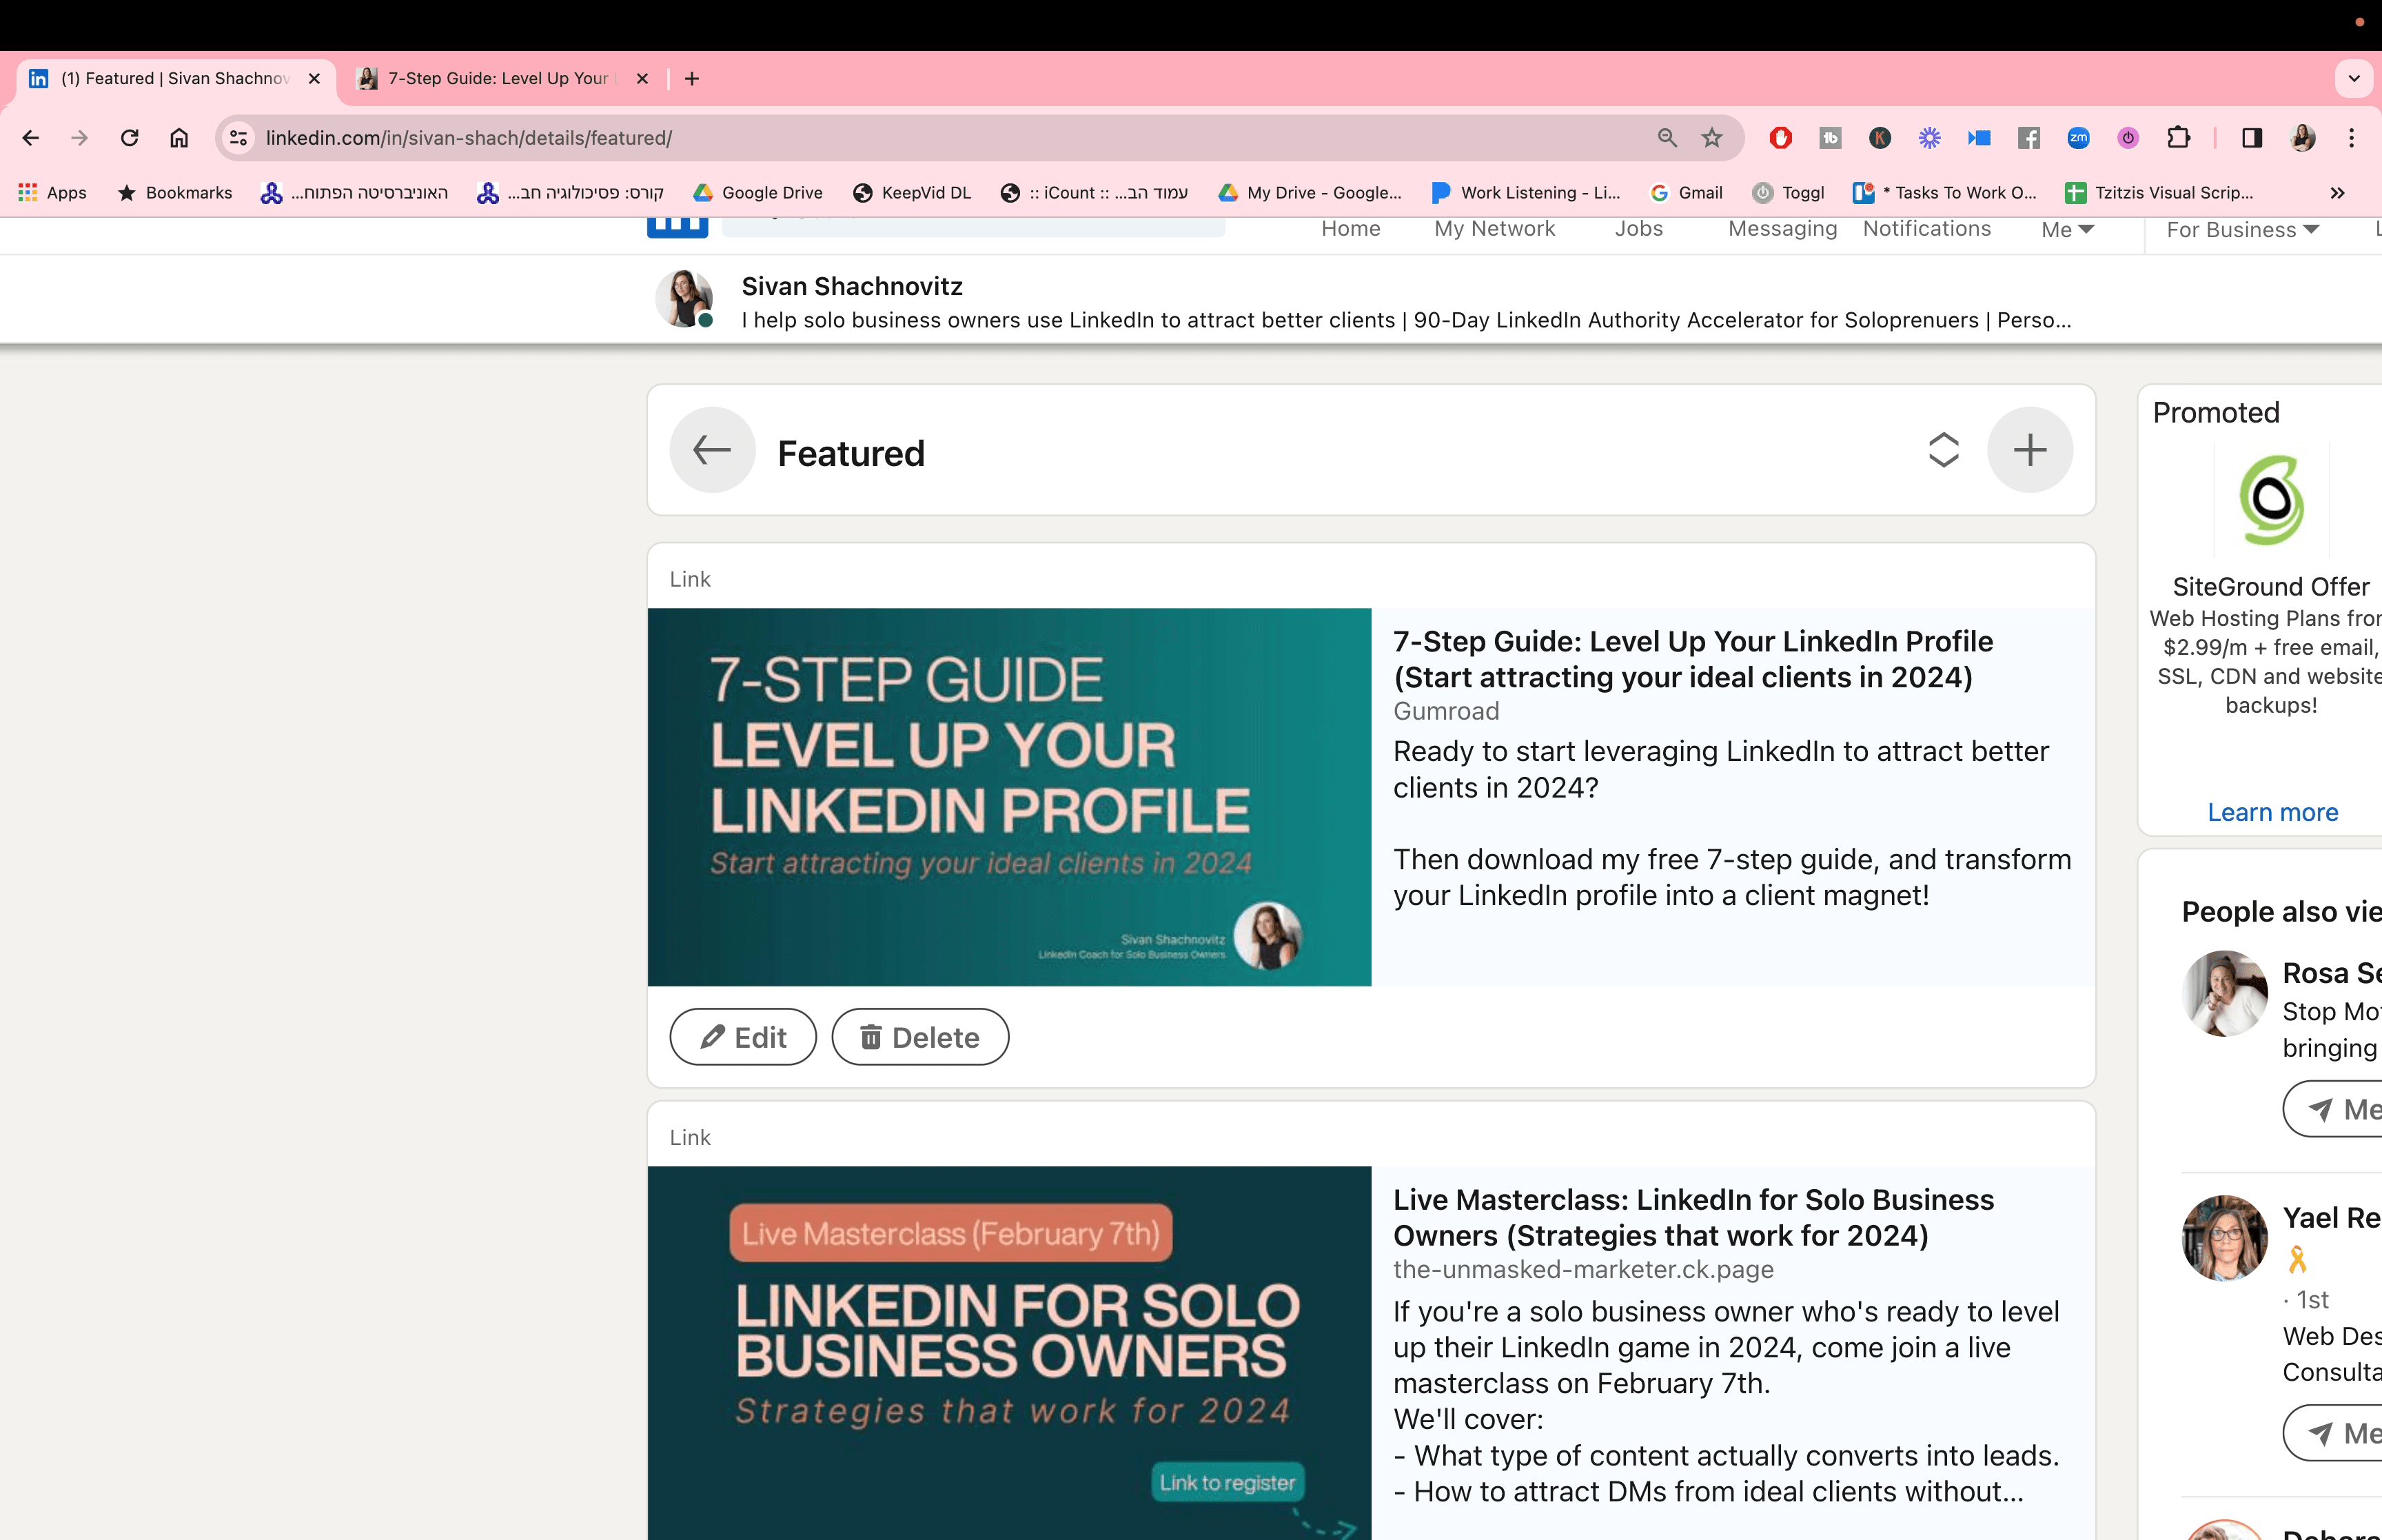Open the iCount bookmark
The height and width of the screenshot is (1540, 2382).
click(1094, 193)
